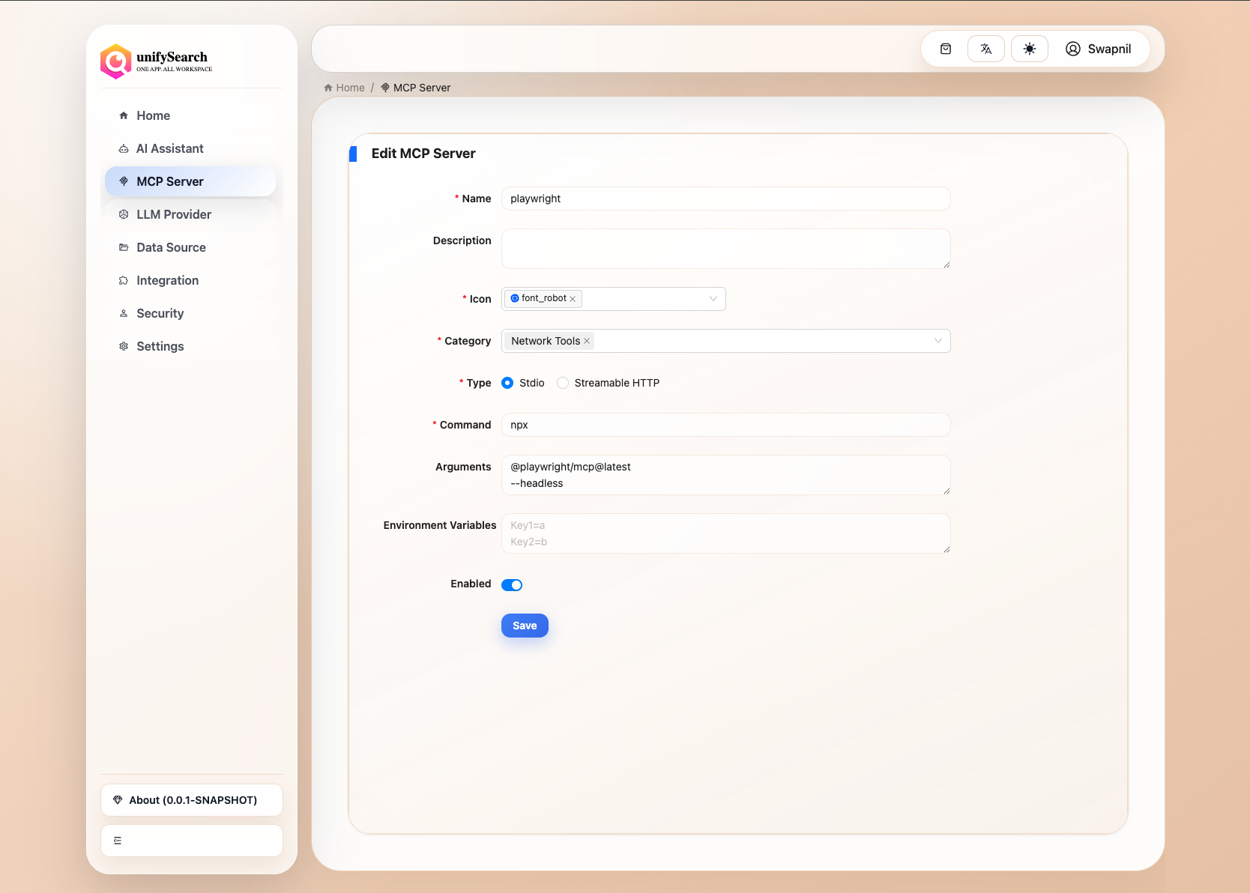Open About (0.0.1-SNAPSHOT) button

pyautogui.click(x=192, y=800)
